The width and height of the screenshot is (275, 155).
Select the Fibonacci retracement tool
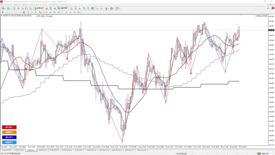pyautogui.click(x=27, y=12)
